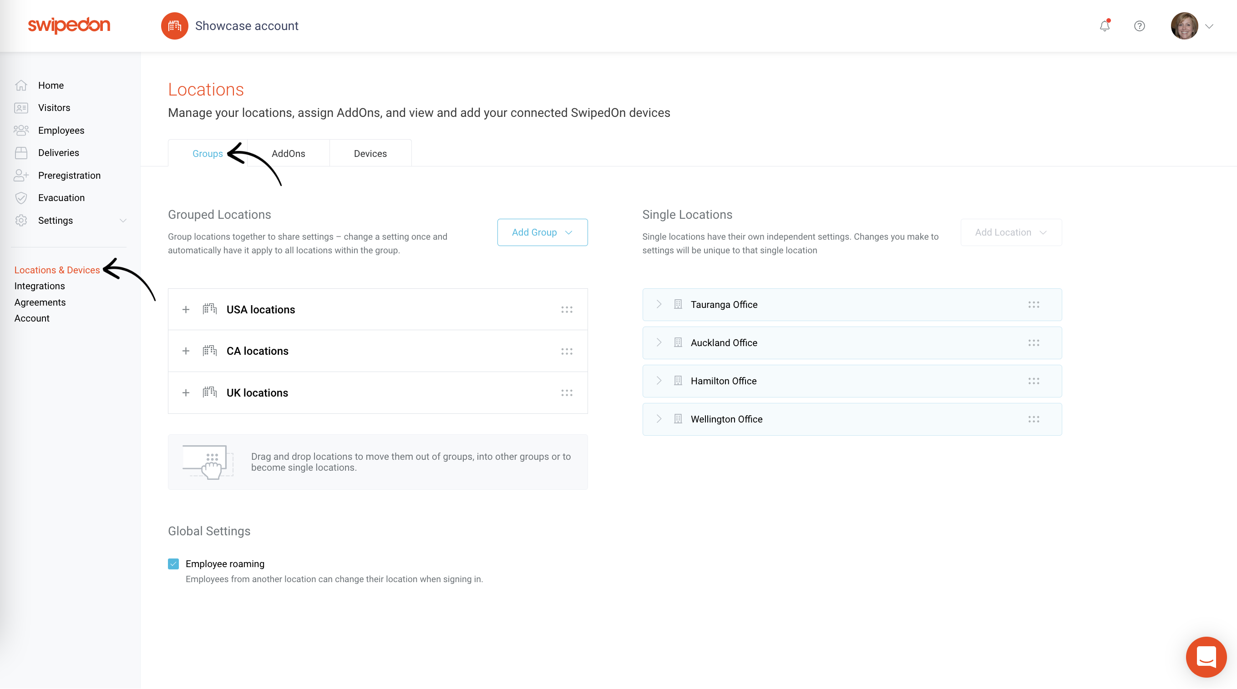Viewport: 1237px width, 689px height.
Task: Open the help question mark icon
Action: [x=1140, y=26]
